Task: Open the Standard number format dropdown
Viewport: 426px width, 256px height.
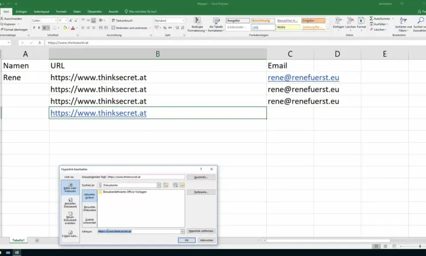Action: click(x=183, y=20)
